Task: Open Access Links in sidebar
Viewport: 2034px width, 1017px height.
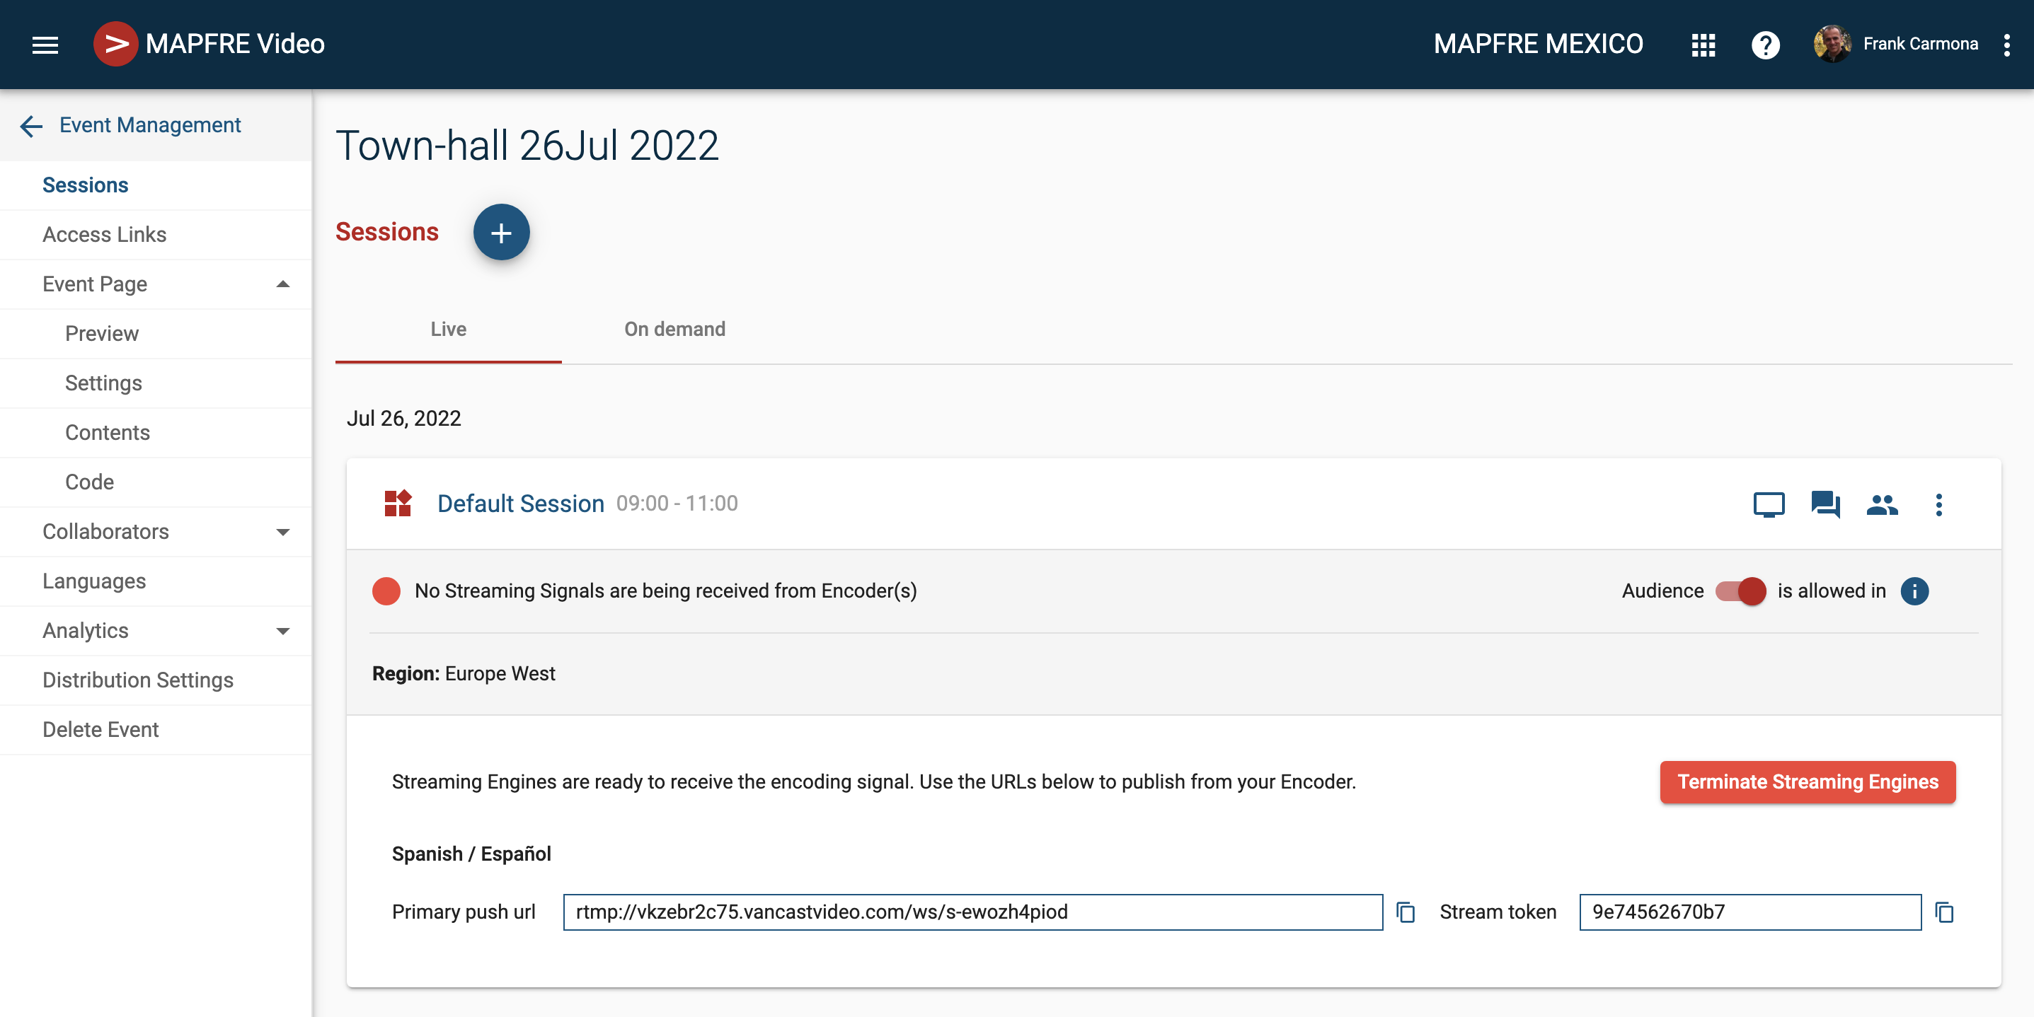Action: (104, 234)
